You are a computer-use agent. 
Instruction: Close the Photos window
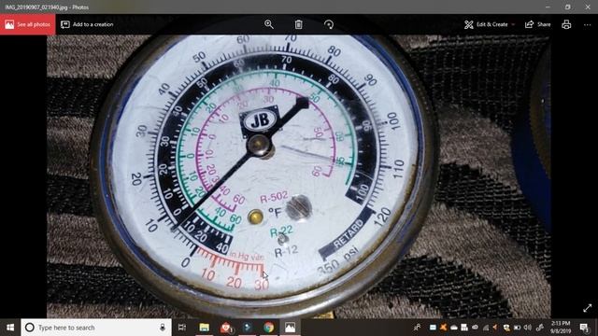(588, 7)
